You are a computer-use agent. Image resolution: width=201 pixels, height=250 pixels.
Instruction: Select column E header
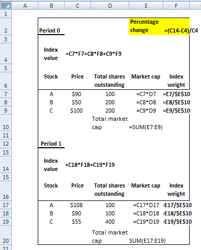(146, 6)
